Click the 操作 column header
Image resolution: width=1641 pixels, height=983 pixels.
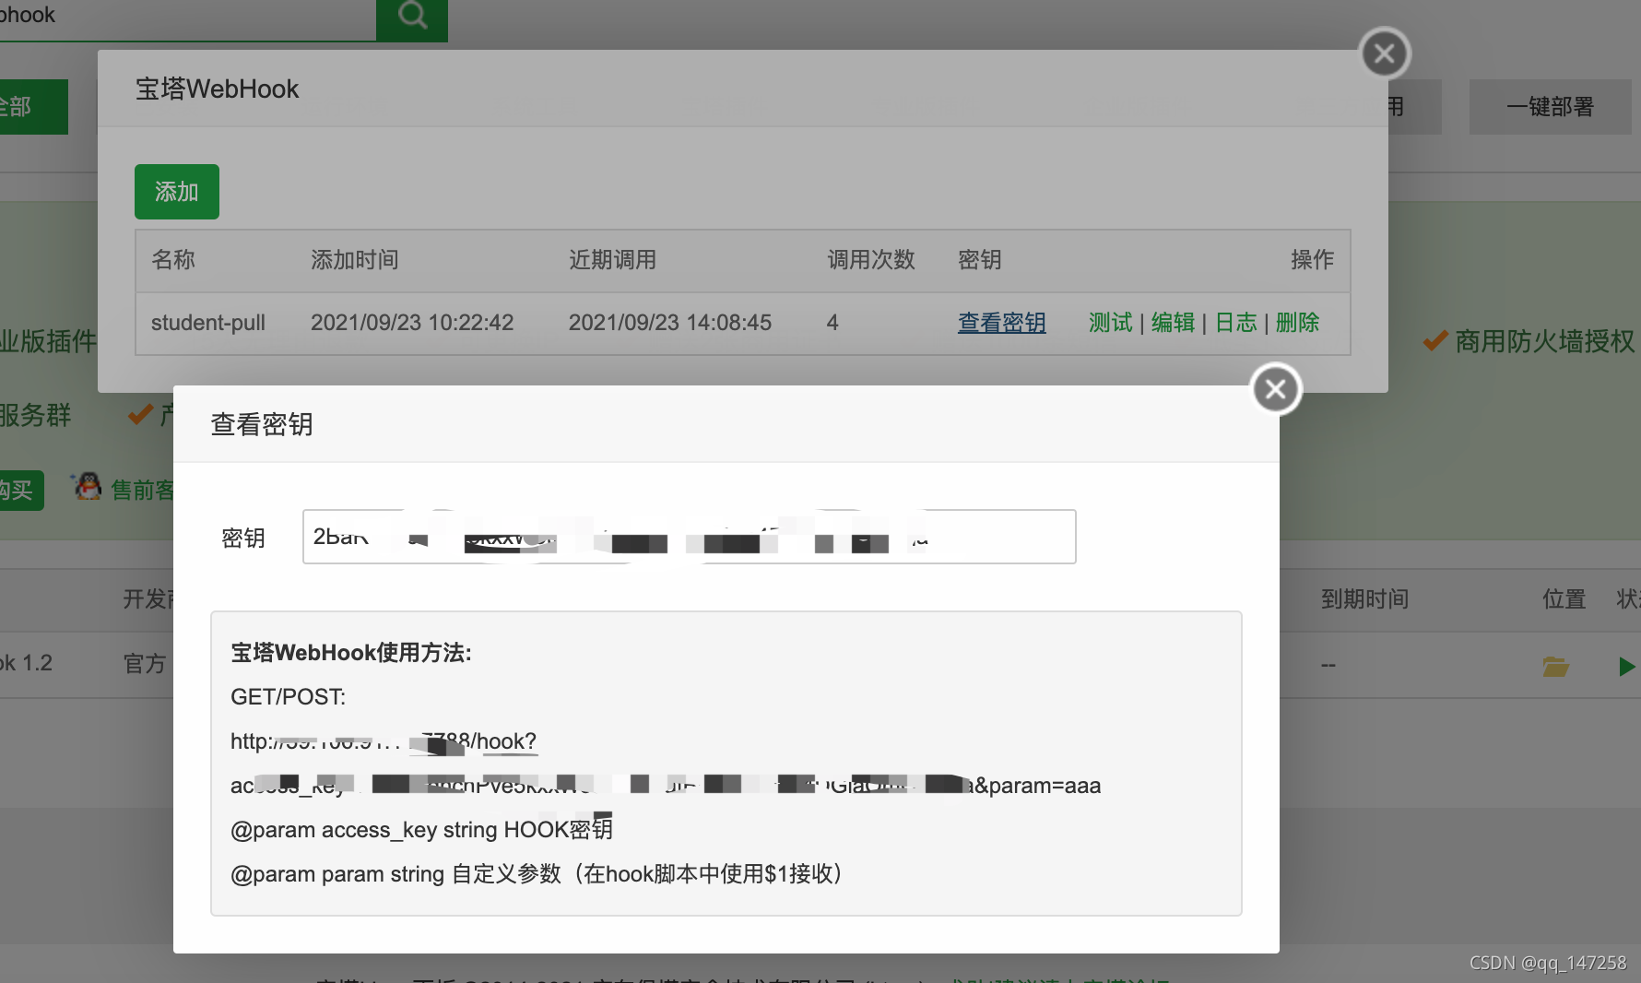click(x=1313, y=260)
